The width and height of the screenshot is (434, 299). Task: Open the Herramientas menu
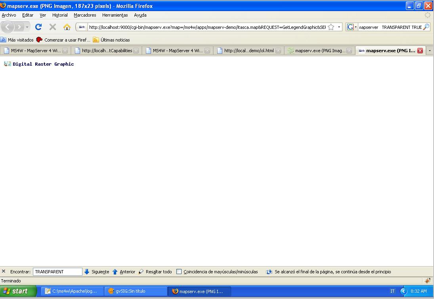point(115,15)
